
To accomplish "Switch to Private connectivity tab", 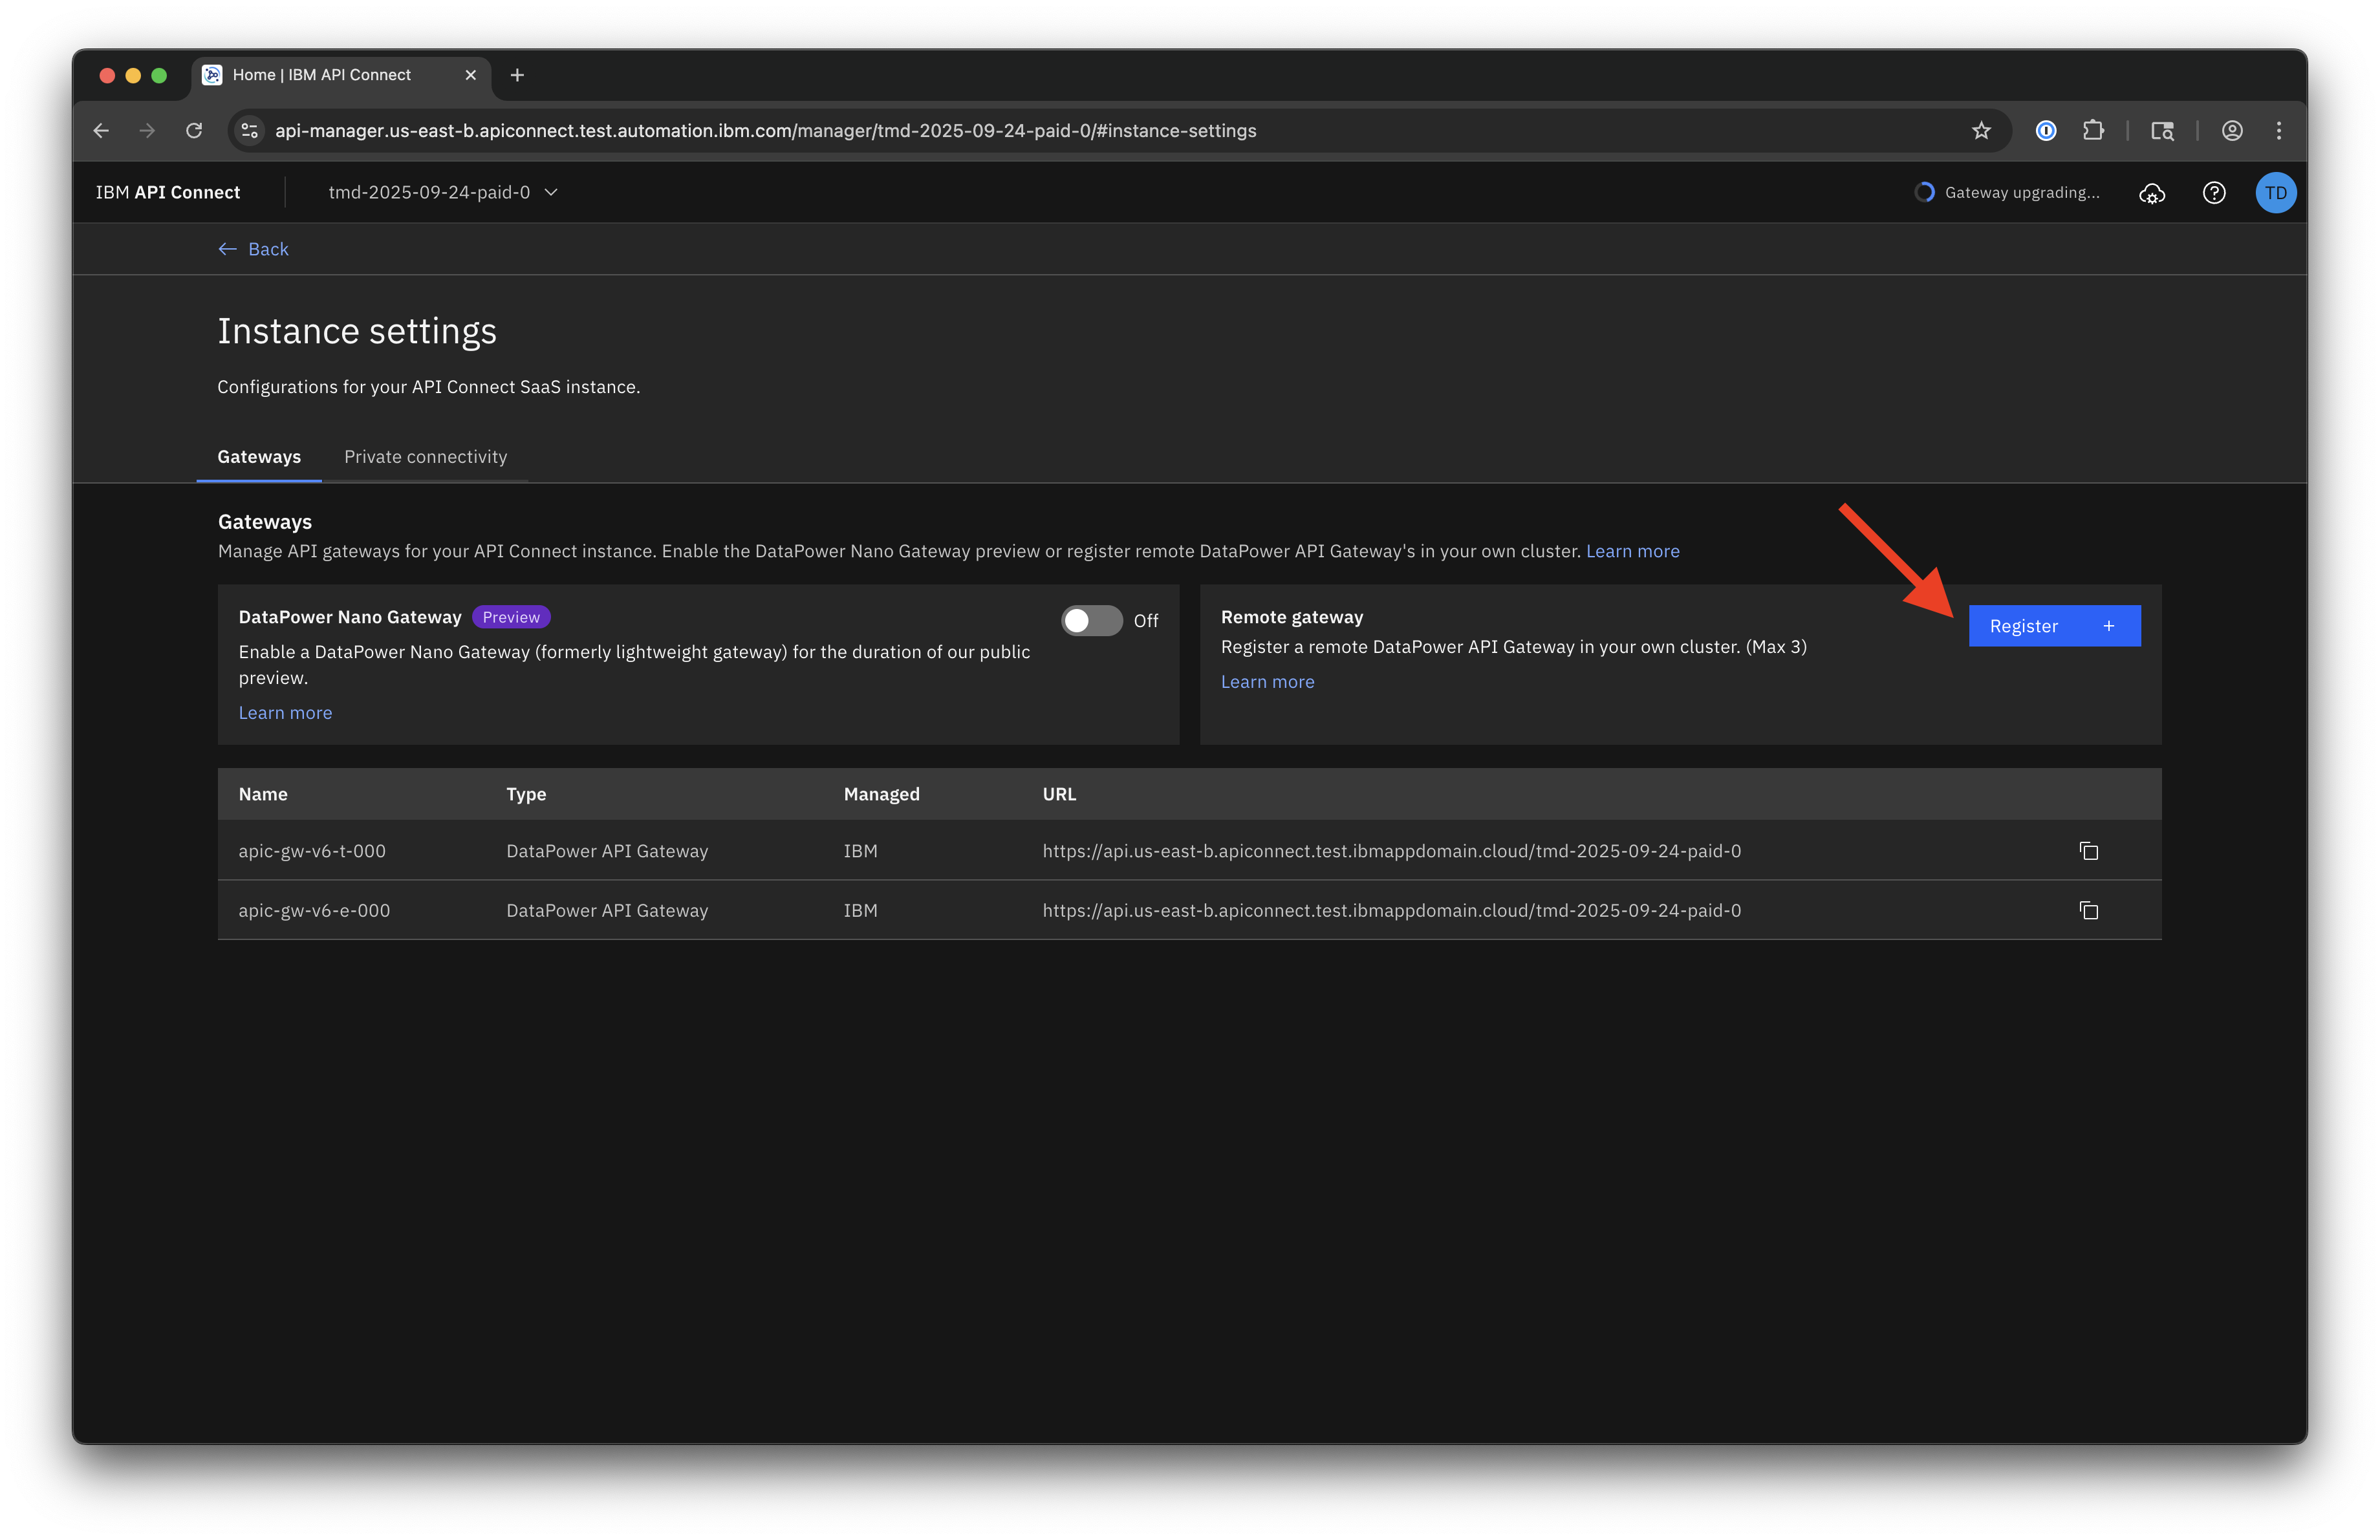I will click(x=425, y=456).
